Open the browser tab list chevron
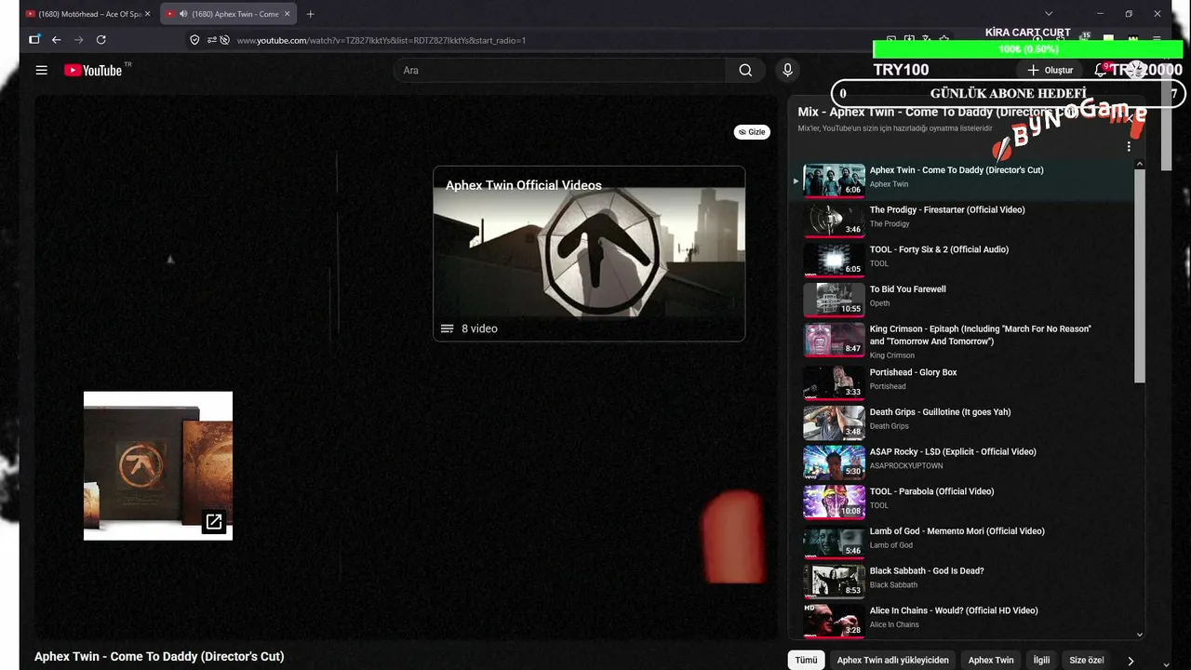1191x670 pixels. click(1049, 14)
